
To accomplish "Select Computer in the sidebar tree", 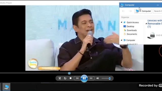I will 131,40.
